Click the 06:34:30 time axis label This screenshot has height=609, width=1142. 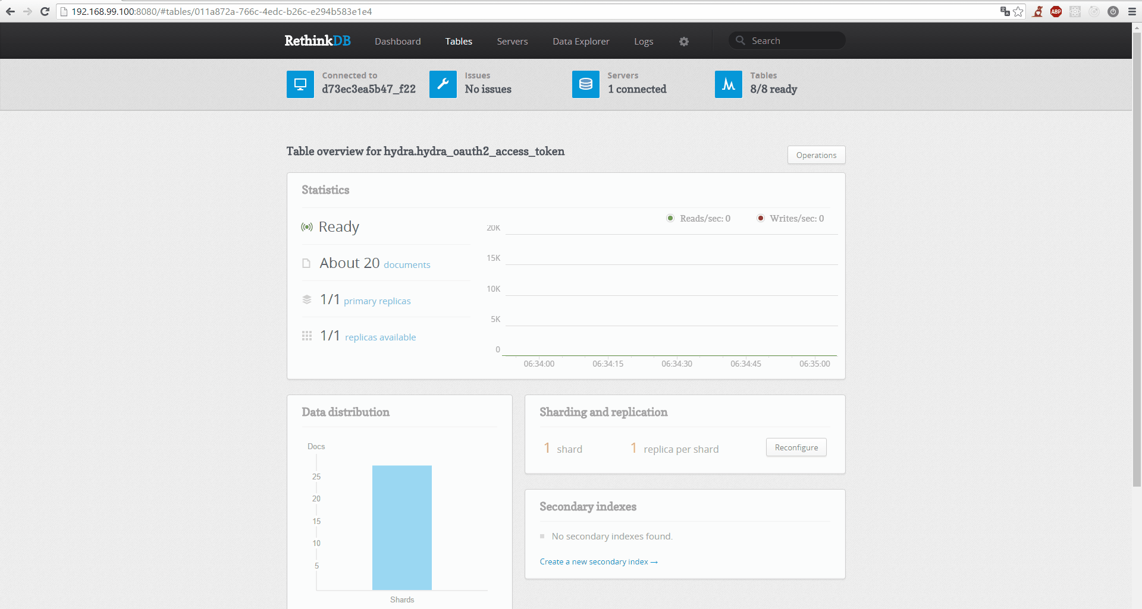(x=677, y=364)
